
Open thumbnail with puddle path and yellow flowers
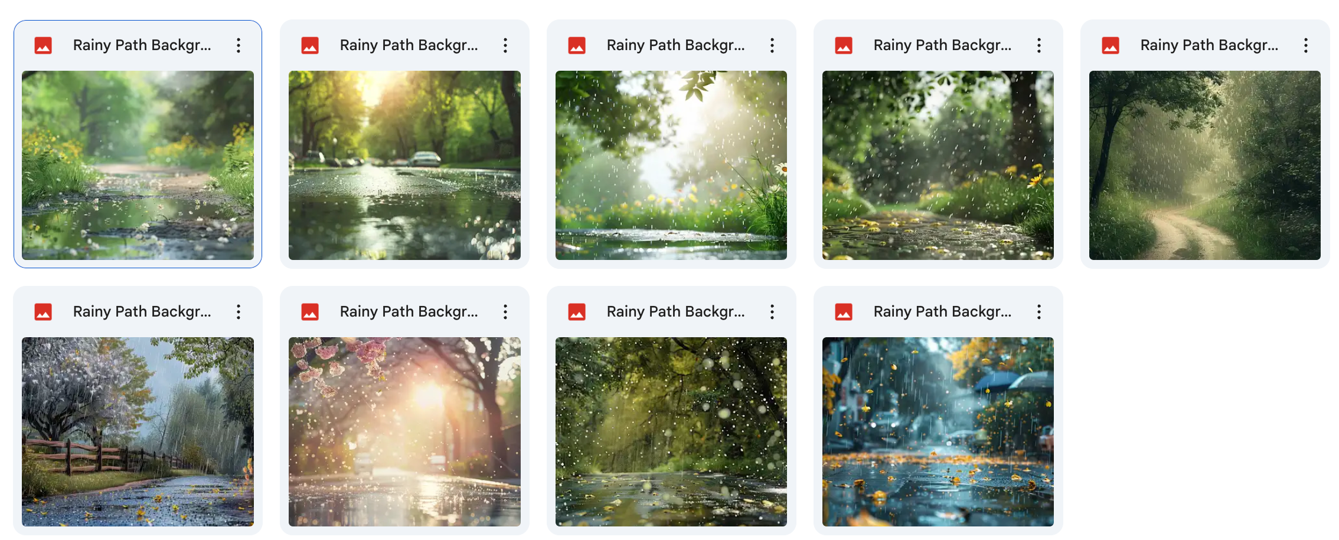[138, 165]
